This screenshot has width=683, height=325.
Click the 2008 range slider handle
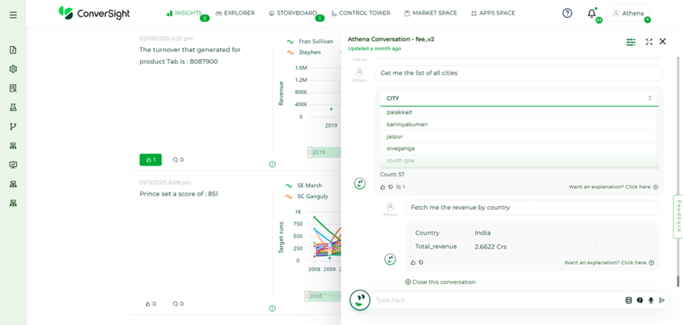point(307,296)
